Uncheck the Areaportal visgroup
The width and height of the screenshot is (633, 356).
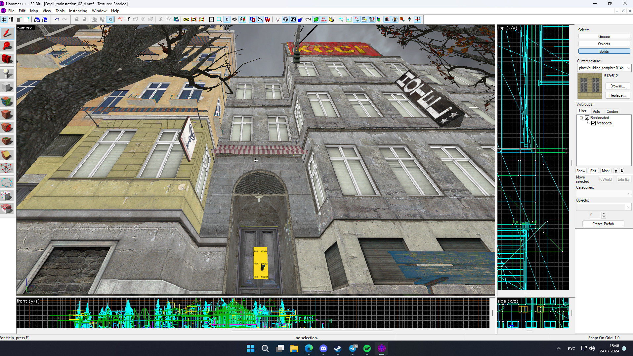pyautogui.click(x=594, y=123)
